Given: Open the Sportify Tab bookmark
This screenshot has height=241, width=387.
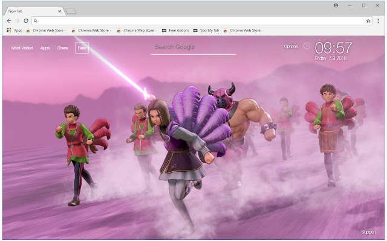Looking at the screenshot, I should [206, 30].
